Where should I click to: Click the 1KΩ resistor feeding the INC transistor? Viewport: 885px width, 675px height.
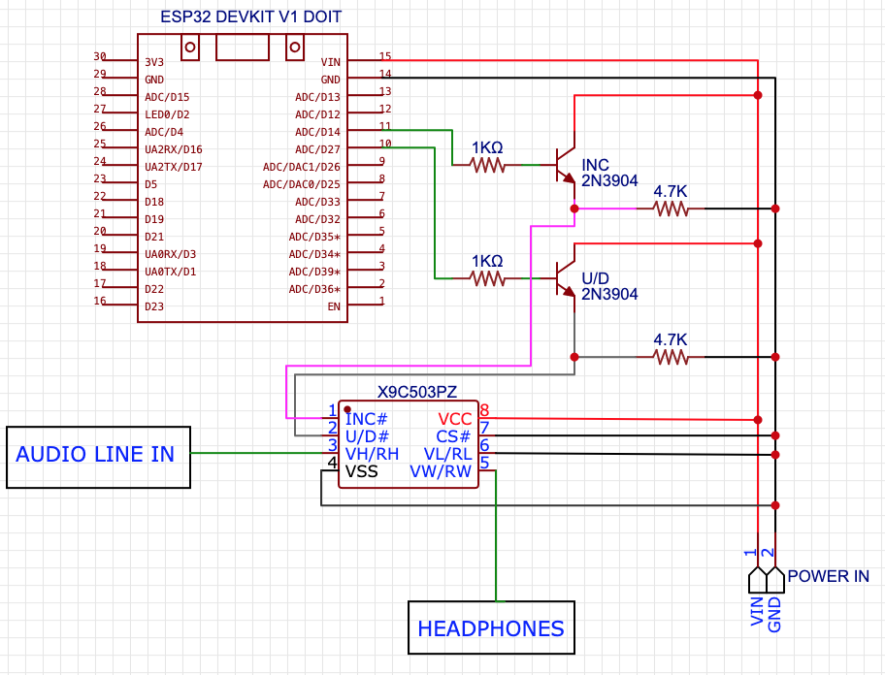(x=488, y=166)
